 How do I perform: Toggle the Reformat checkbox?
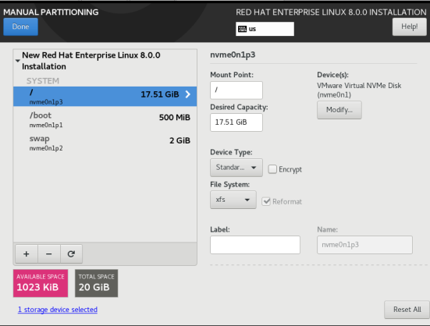tap(266, 201)
